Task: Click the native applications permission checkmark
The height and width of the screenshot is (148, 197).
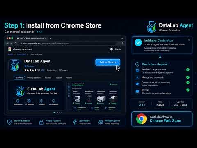Action: [x=188, y=83]
